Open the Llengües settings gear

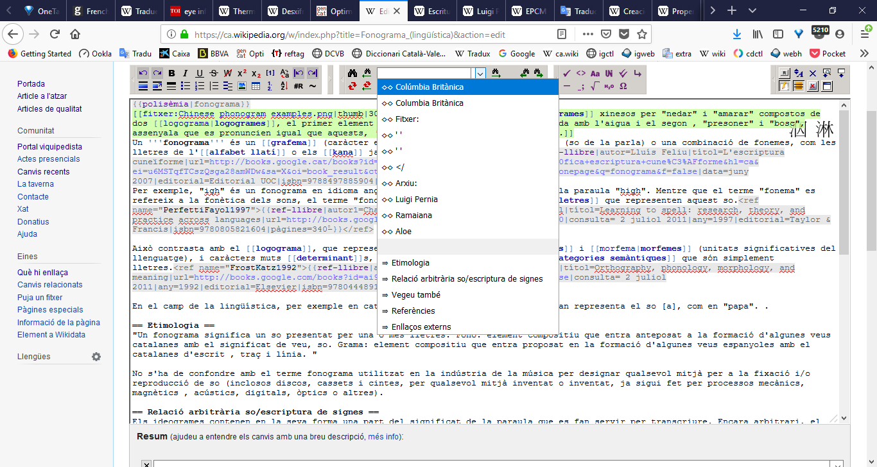tap(96, 357)
